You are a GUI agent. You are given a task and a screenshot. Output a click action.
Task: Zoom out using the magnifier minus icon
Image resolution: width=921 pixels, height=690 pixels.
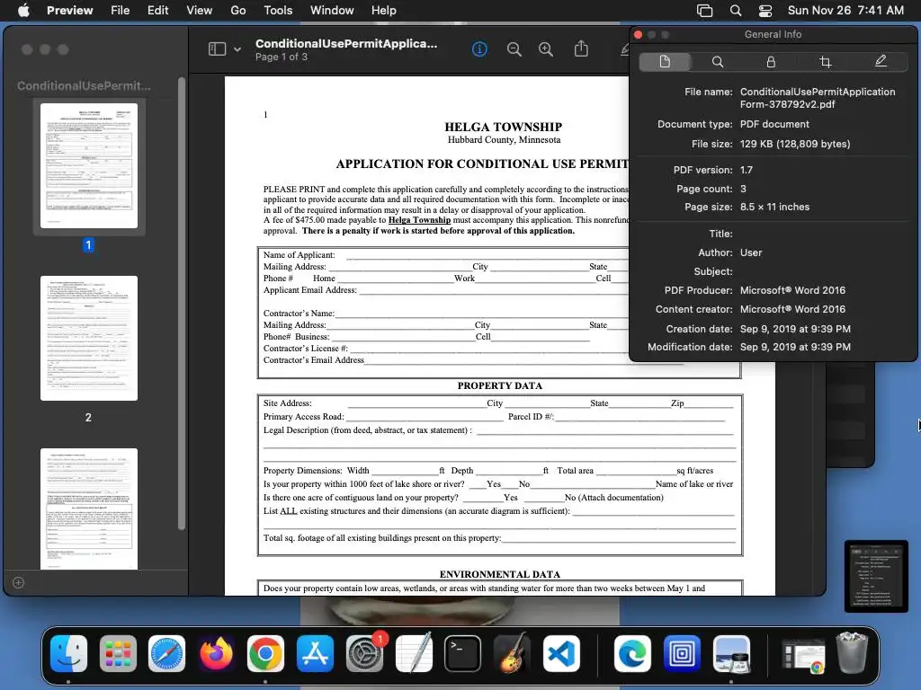pyautogui.click(x=514, y=49)
